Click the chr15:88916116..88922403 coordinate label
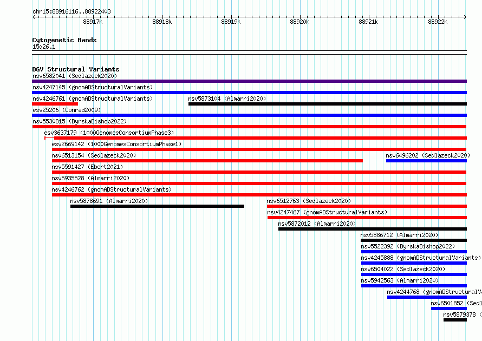Image resolution: width=482 pixels, height=341 pixels. coord(71,12)
